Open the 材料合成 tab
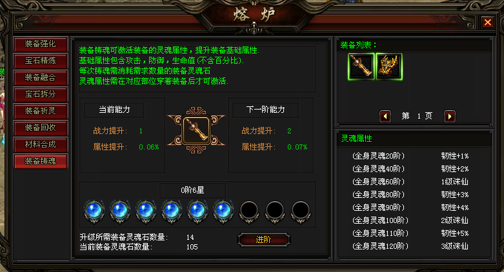The image size is (504, 272). coord(41,144)
